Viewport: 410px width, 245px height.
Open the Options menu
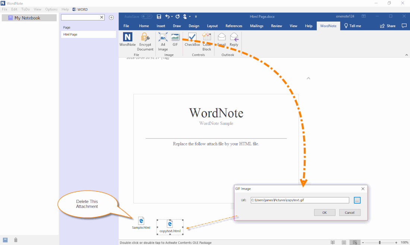pos(51,9)
